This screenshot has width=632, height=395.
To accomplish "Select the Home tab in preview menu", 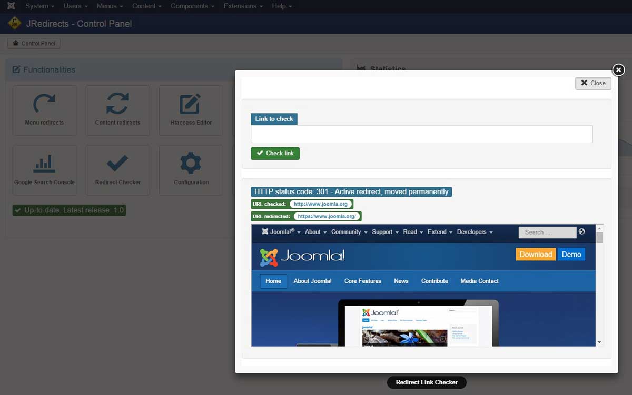I will pos(273,281).
